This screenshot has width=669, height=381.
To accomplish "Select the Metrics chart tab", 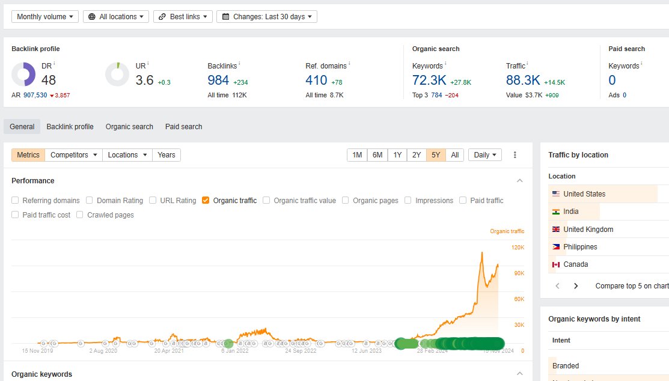I will [x=28, y=155].
